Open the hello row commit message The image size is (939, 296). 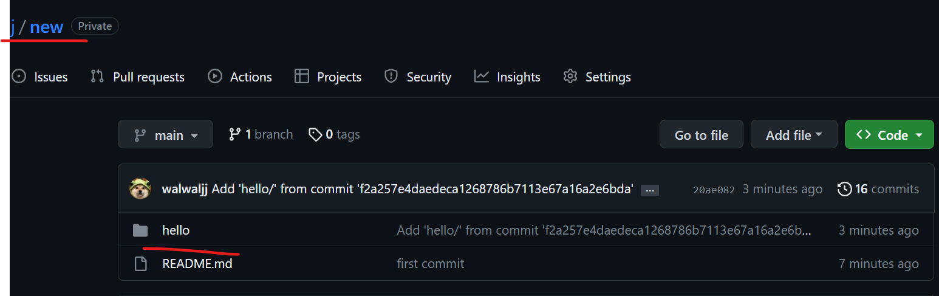604,230
